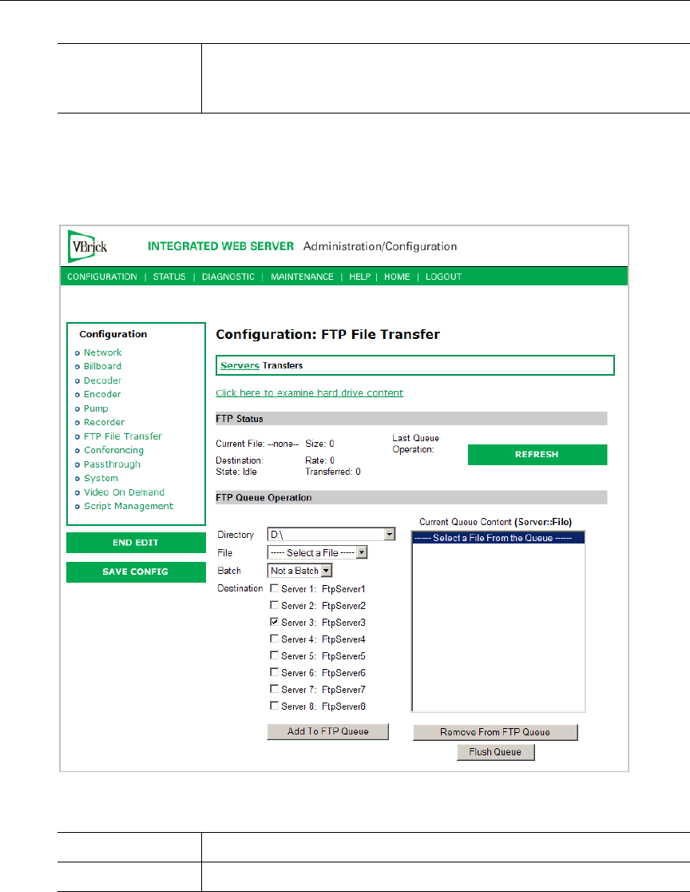Check Server 6 FtpServer6 destination
The height and width of the screenshot is (892, 690).
coord(275,672)
